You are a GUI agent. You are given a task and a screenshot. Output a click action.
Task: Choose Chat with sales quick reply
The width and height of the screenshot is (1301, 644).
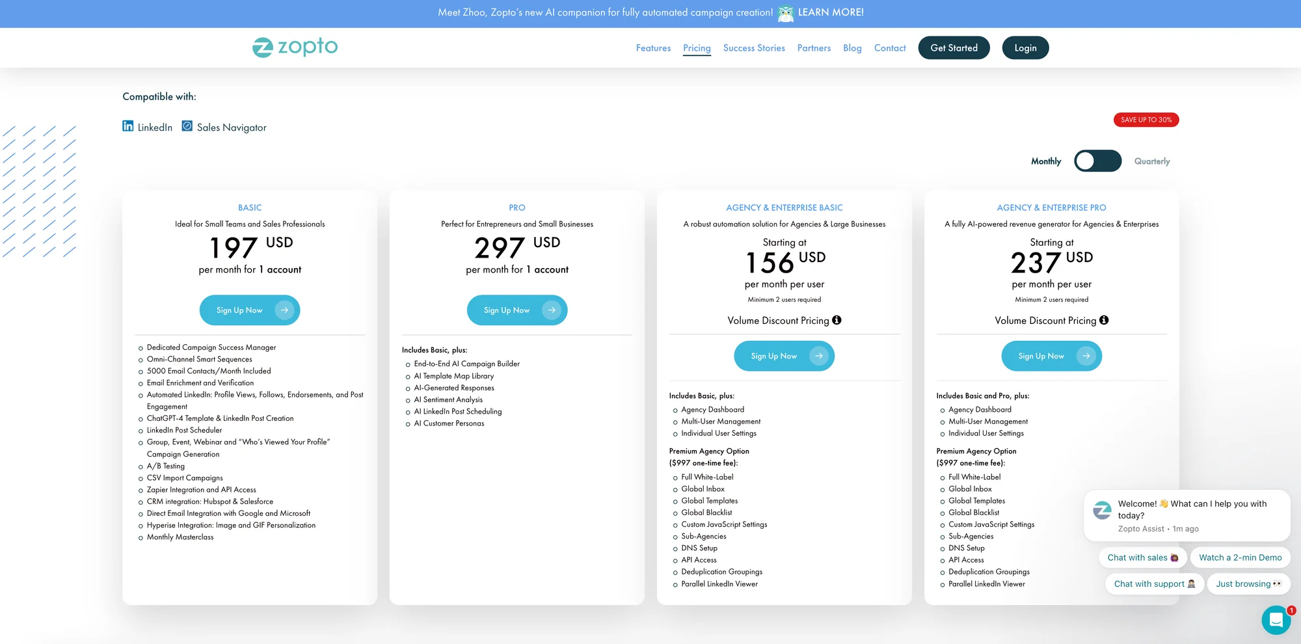coord(1143,557)
